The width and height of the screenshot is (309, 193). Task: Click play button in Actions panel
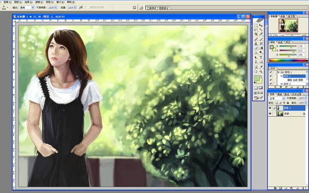pos(286,87)
